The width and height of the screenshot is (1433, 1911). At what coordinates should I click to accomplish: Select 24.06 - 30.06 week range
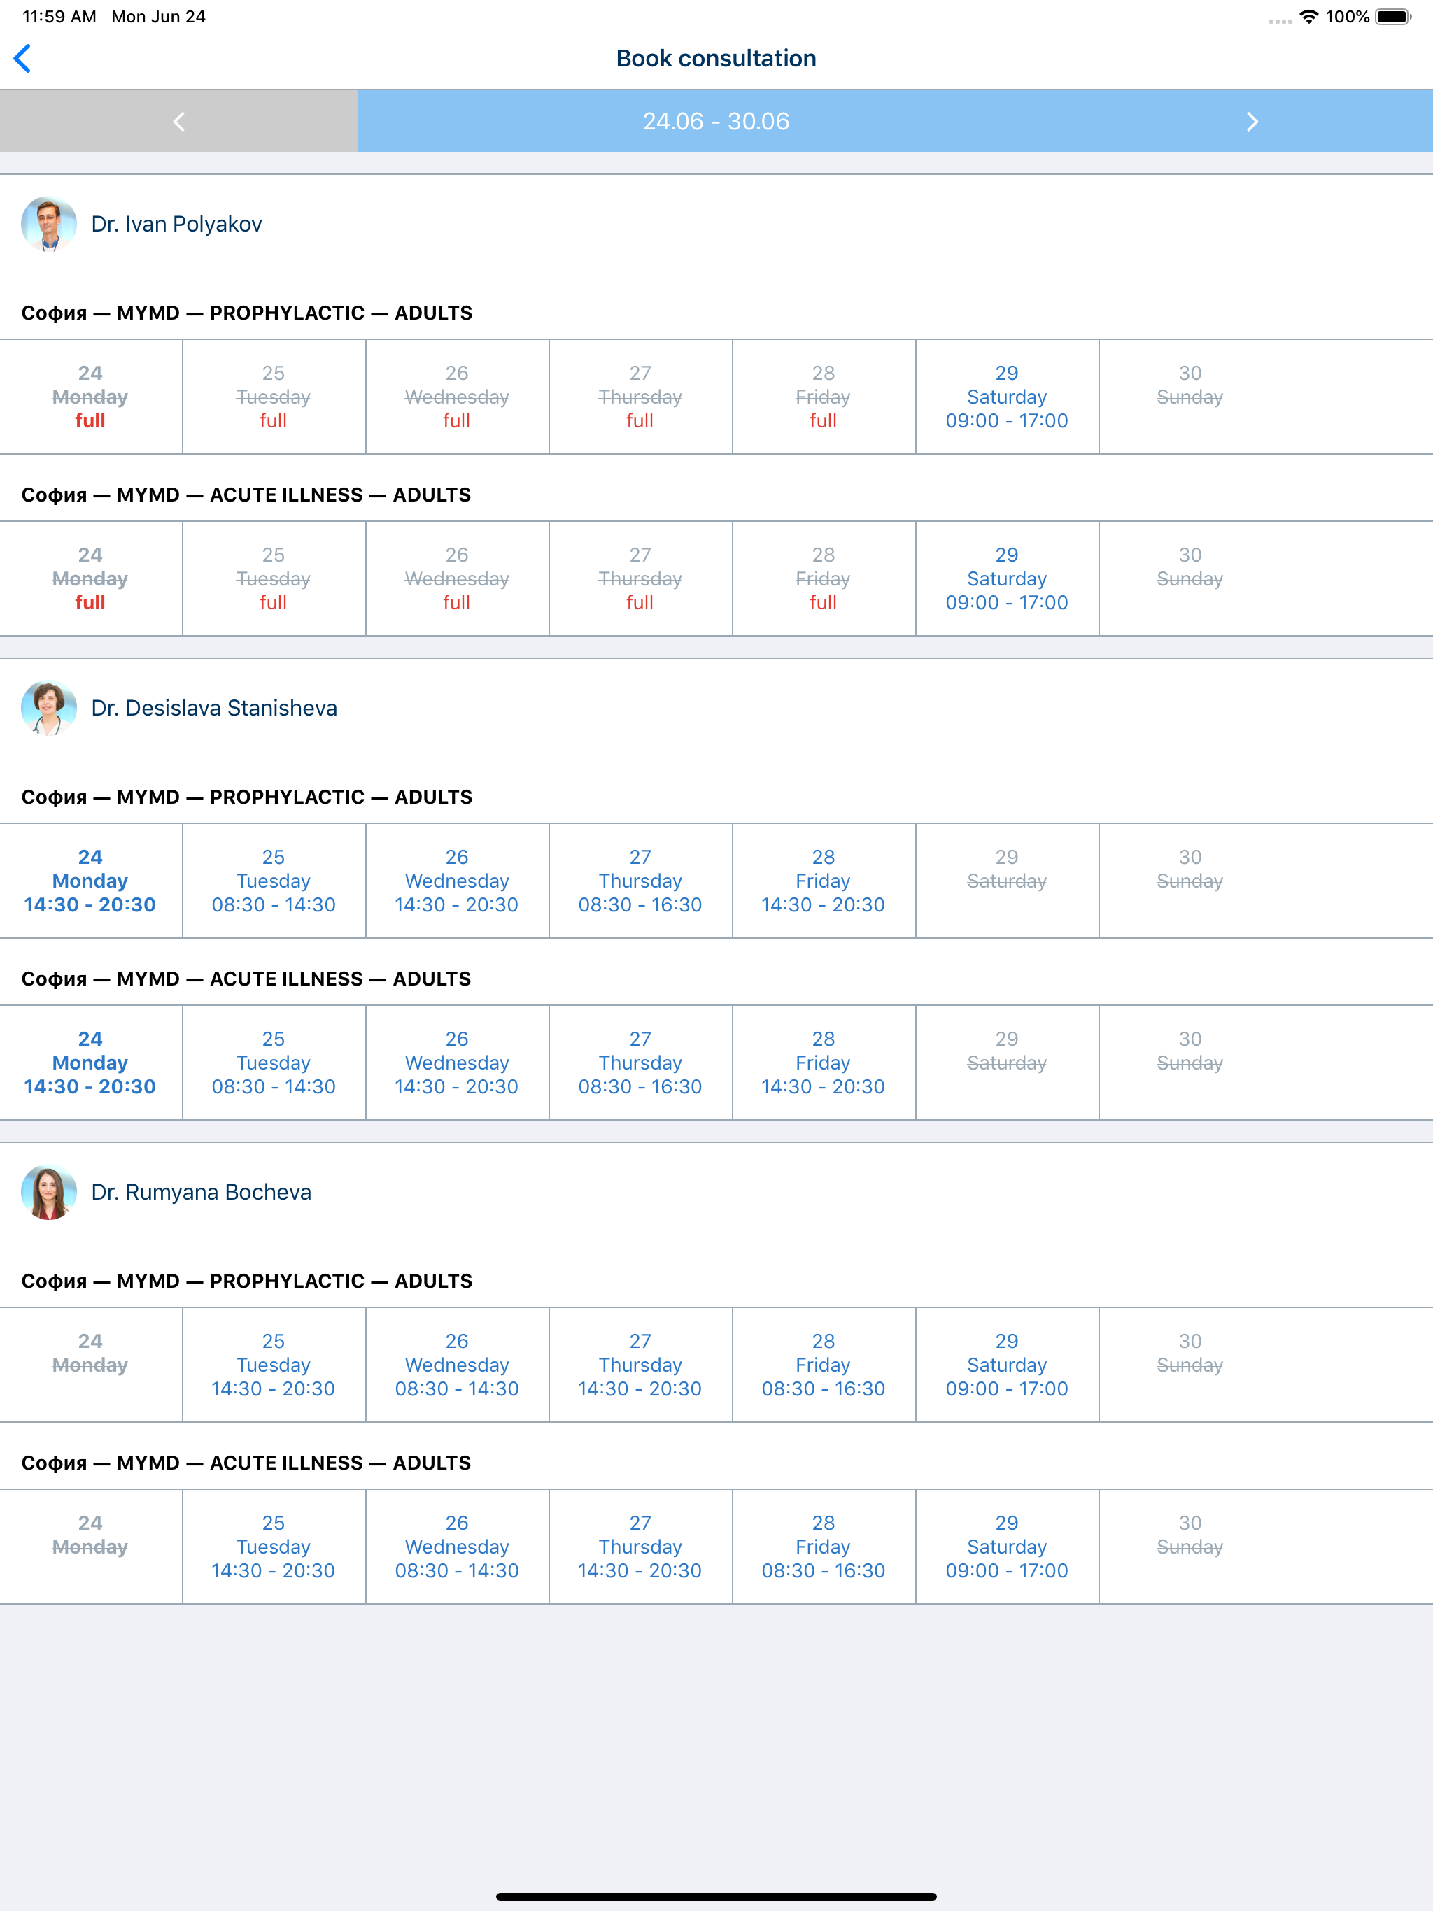[x=716, y=122]
